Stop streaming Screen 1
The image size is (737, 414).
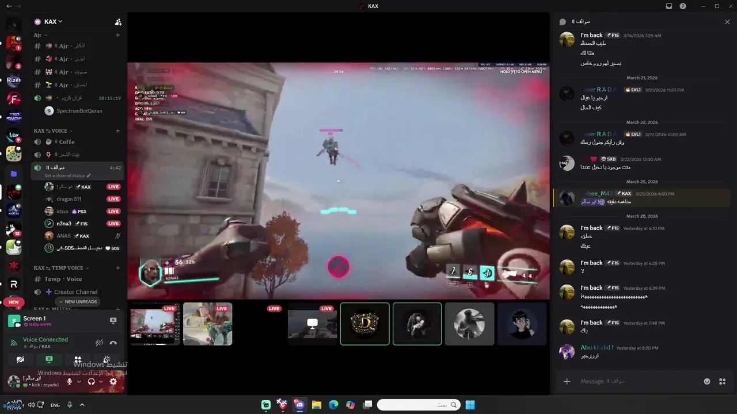(x=113, y=321)
